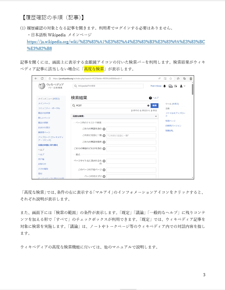Click the 【履歴確認の手順（記事）】 heading
Screen dimensions: 225x290
pos(53,18)
